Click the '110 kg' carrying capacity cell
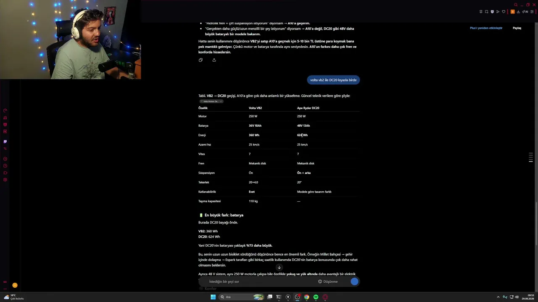The height and width of the screenshot is (302, 538). point(253,201)
